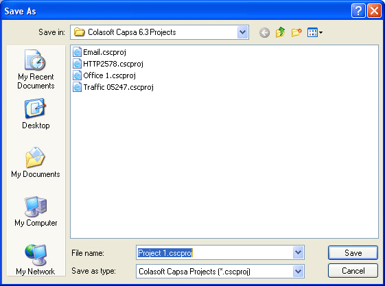Screen dimensions: 385x286
Task: Select the HTTP2578.cscproj file
Action: [x=108, y=64]
